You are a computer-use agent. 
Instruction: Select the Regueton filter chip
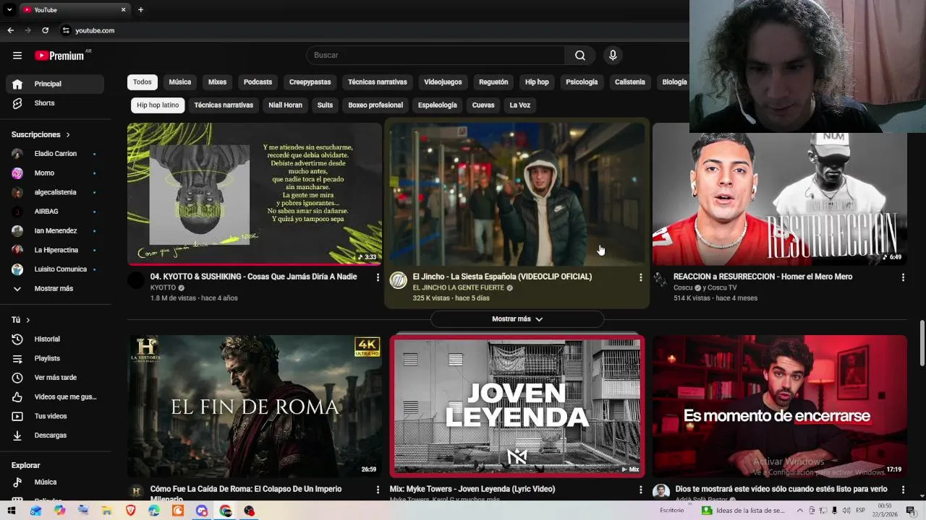point(493,82)
